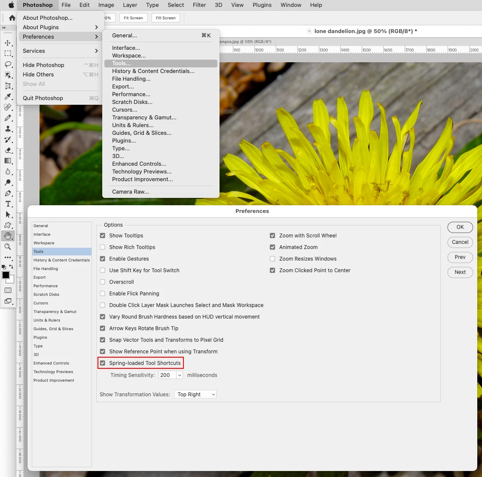
Task: Expand the toolbar with the double-arrow
Action: pos(4,27)
